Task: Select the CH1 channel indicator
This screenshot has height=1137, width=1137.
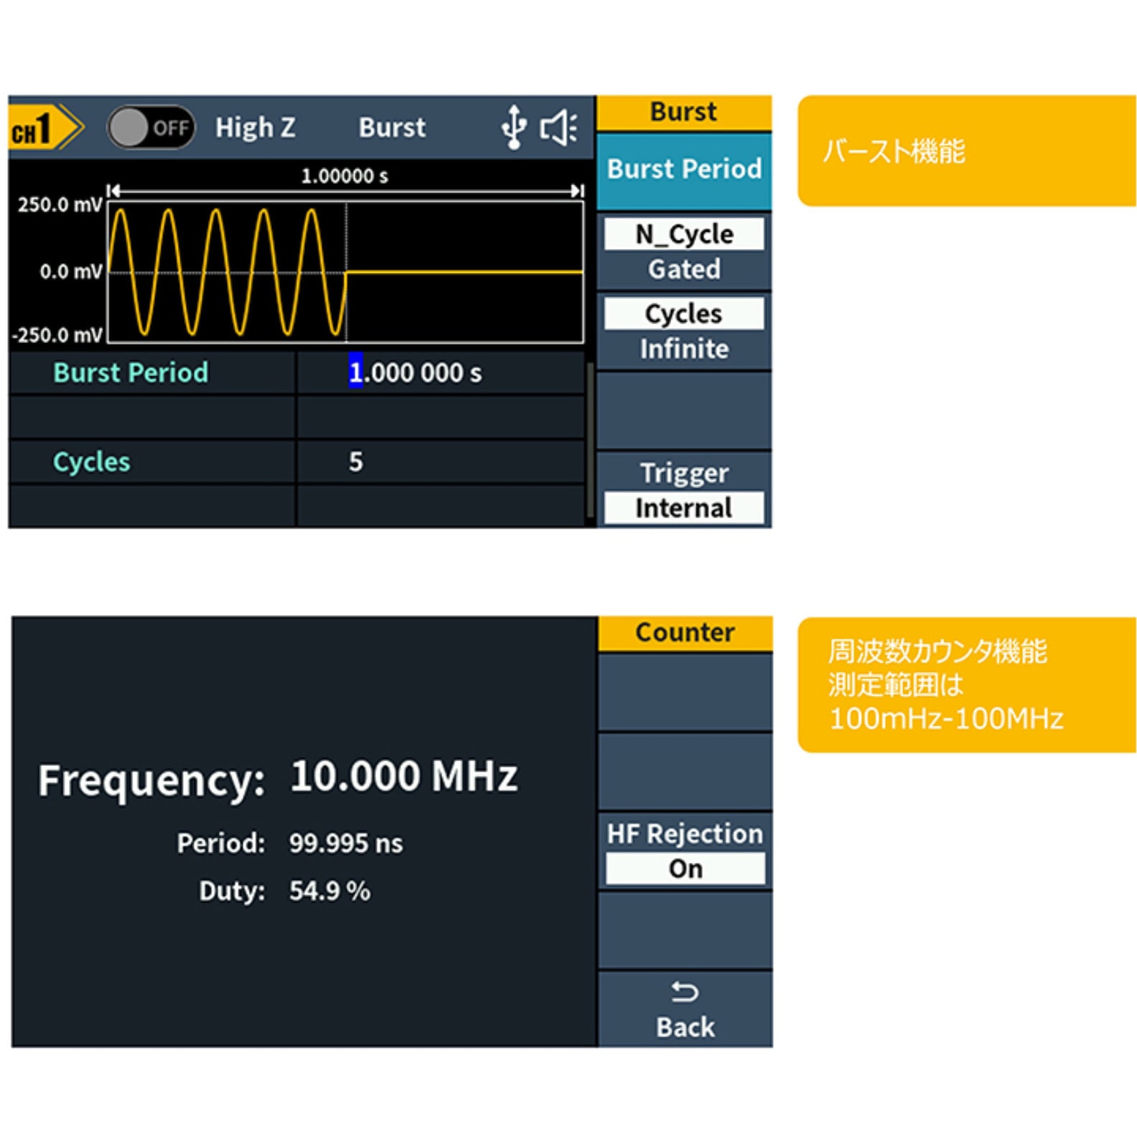Action: click(46, 128)
